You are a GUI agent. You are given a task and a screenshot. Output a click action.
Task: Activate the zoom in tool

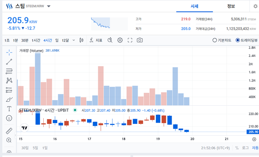(x=9, y=140)
